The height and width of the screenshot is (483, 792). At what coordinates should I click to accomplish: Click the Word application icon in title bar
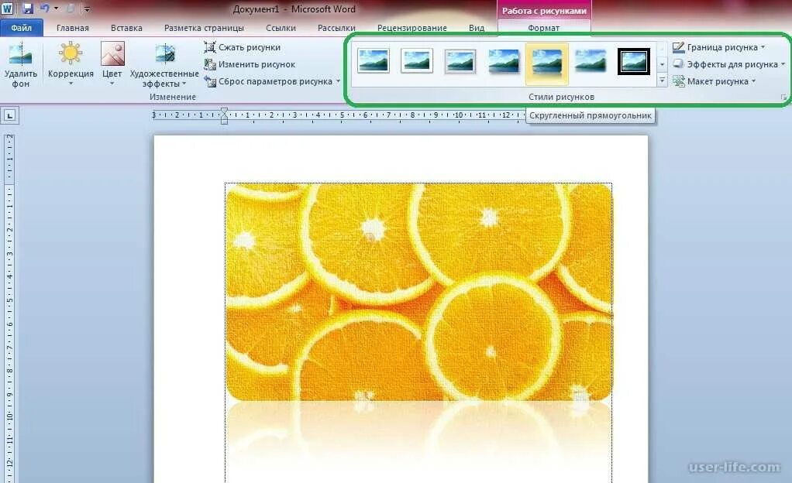point(7,9)
